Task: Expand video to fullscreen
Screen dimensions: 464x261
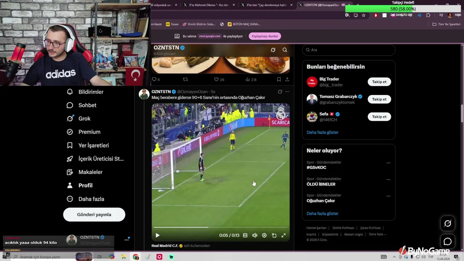Action: (283, 235)
